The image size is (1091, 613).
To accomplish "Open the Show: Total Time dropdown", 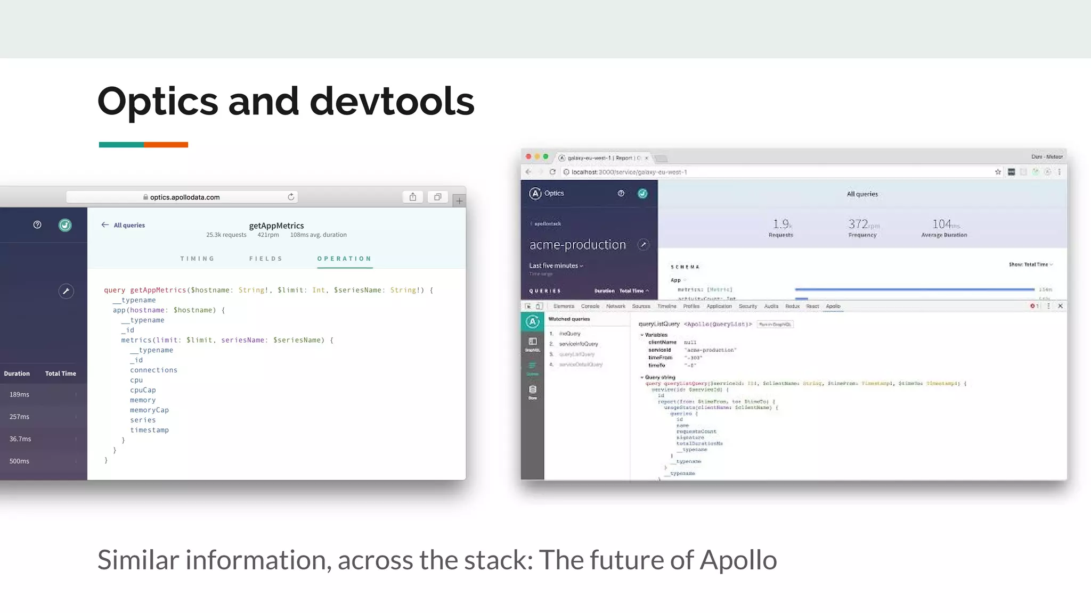I will (1031, 264).
